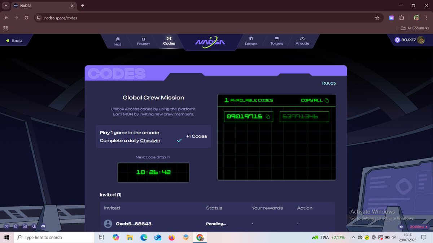This screenshot has height=243, width=433.
Task: Open All Bookmarks folder
Action: pyautogui.click(x=415, y=28)
